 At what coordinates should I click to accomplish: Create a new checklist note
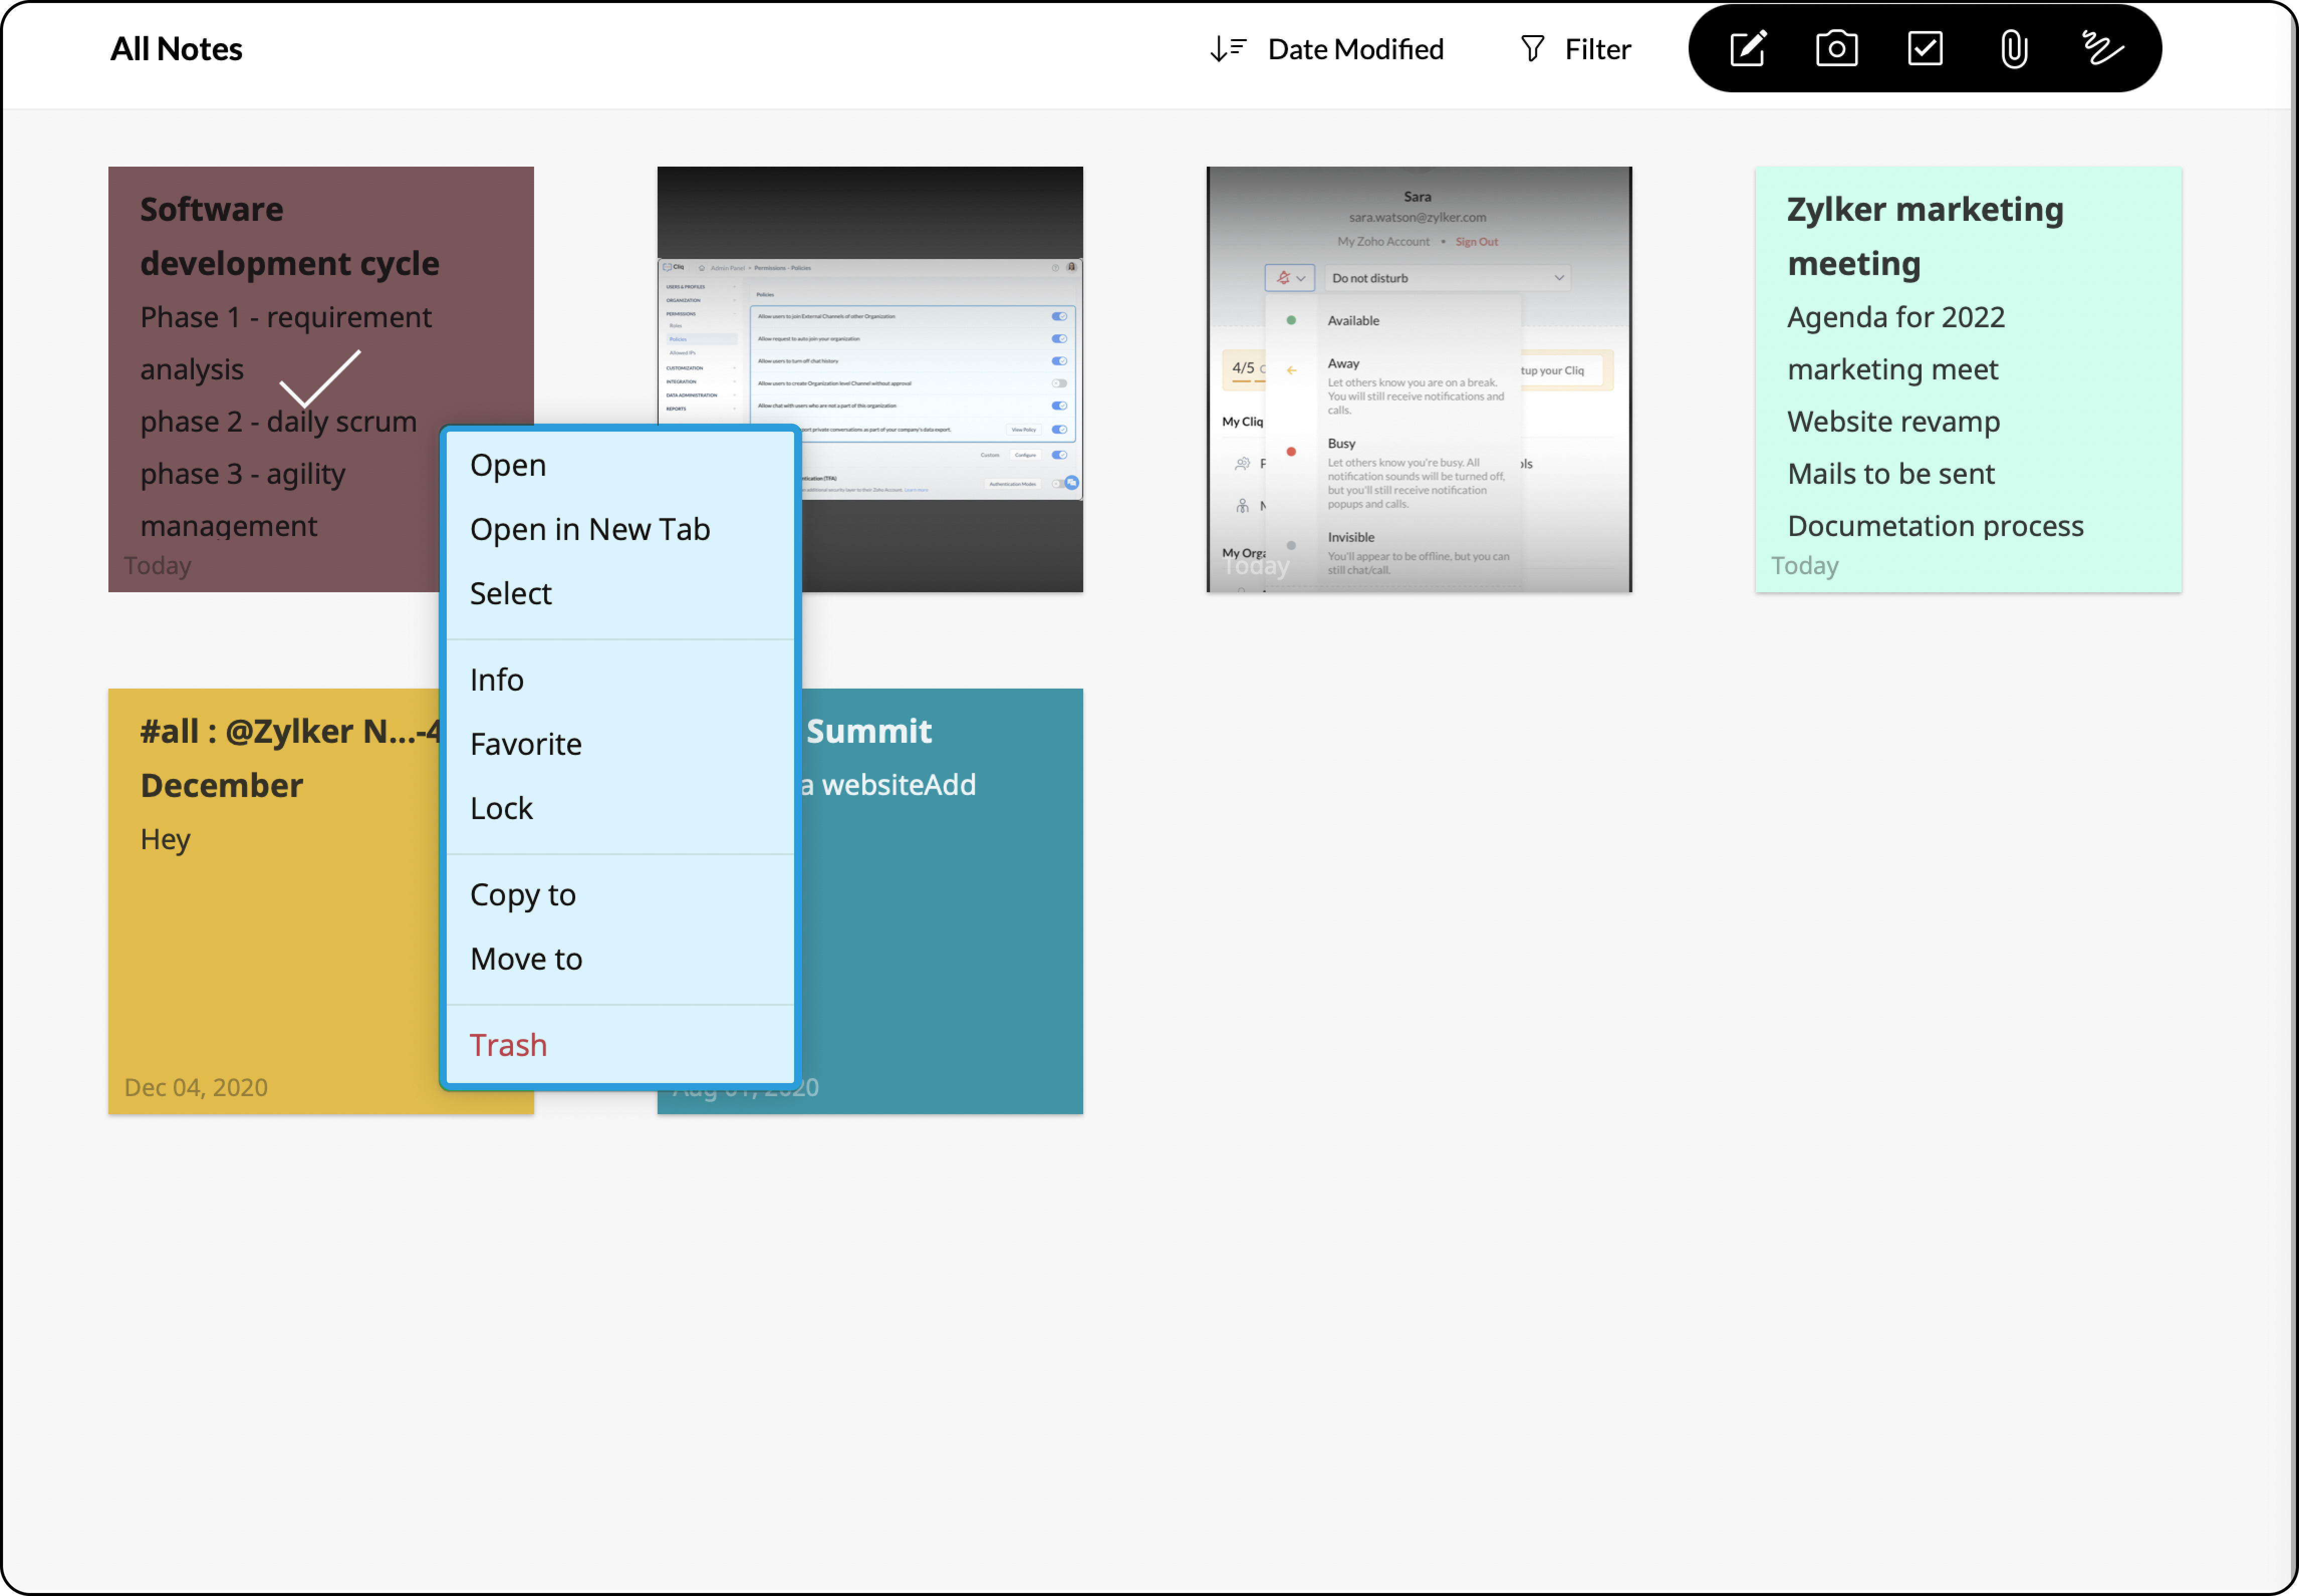click(x=1925, y=49)
